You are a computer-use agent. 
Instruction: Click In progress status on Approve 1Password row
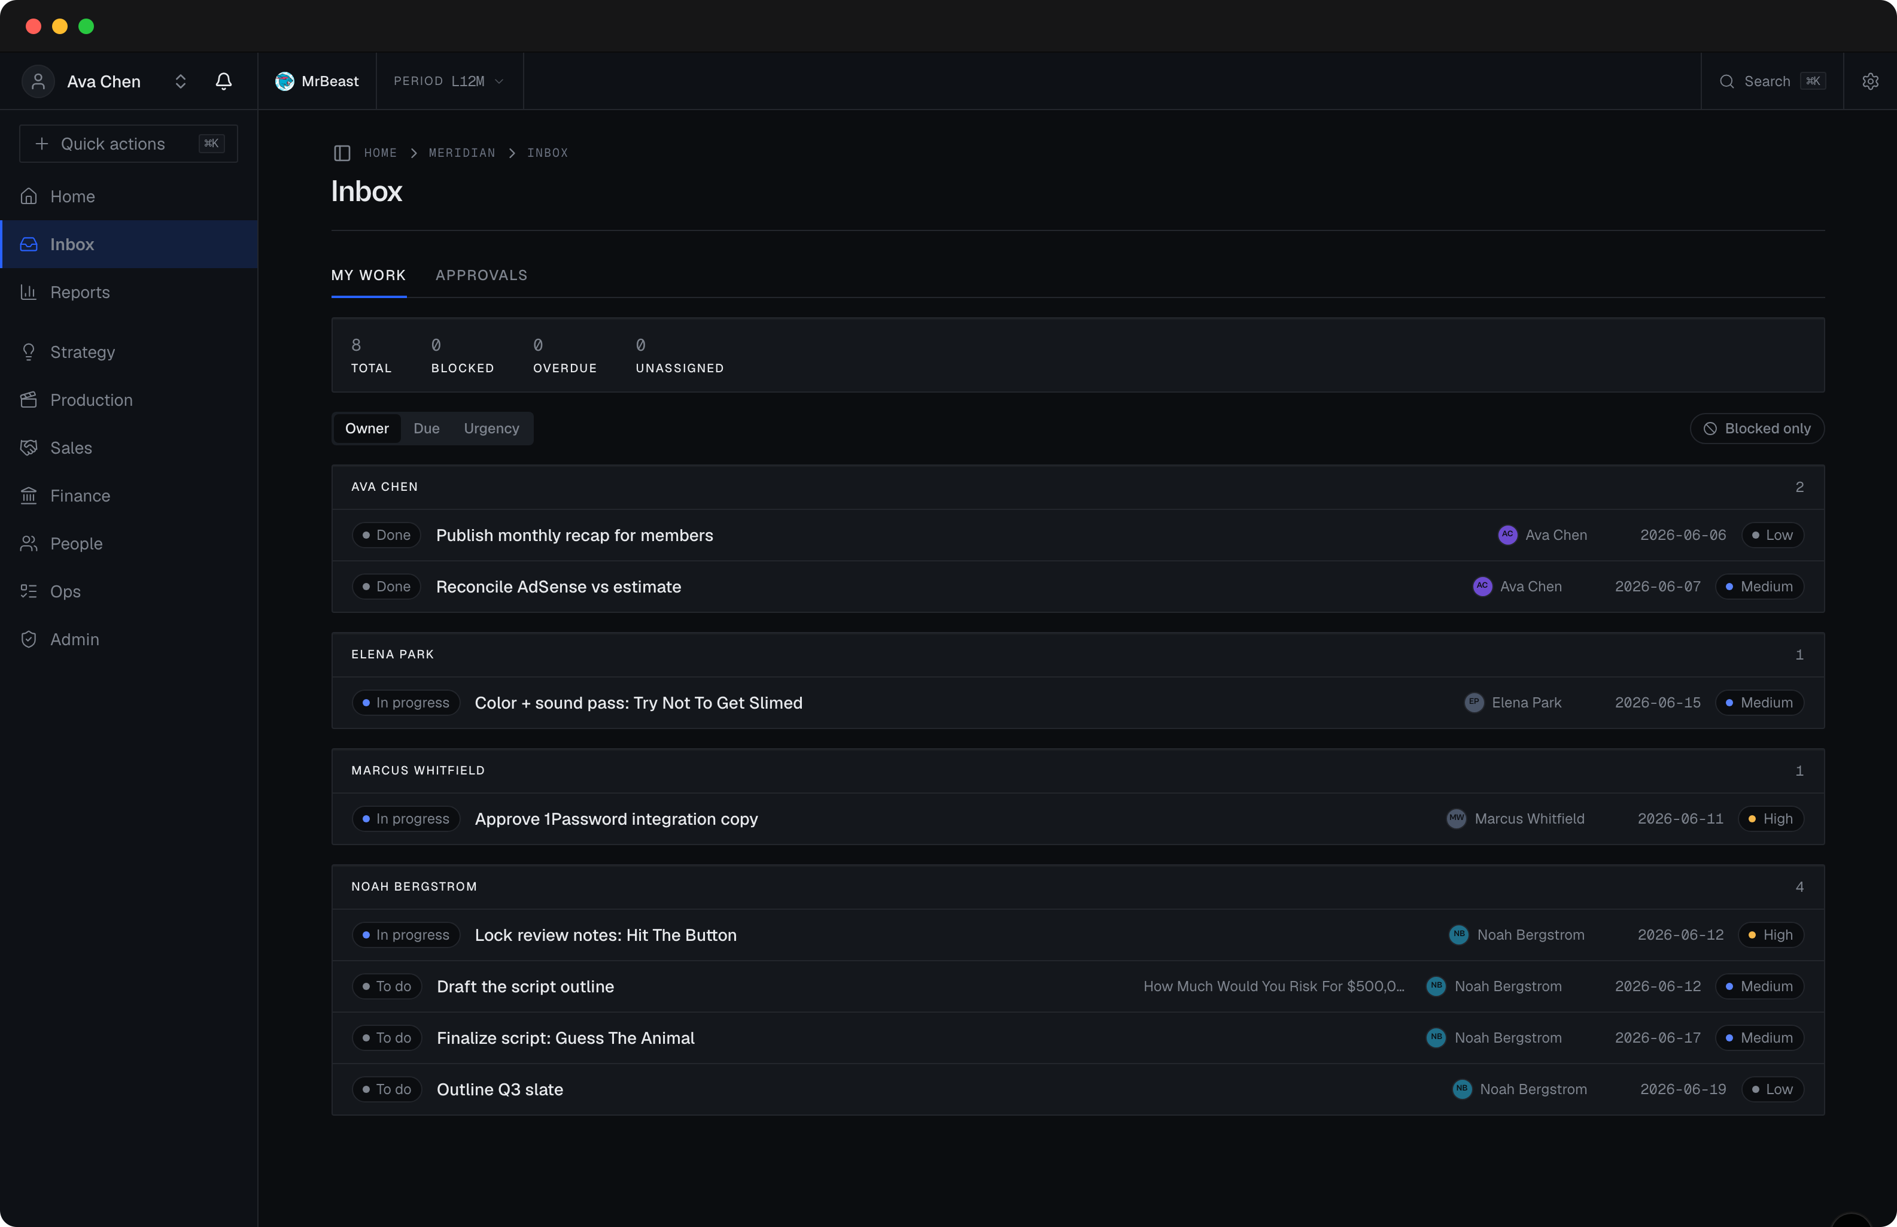pos(405,819)
